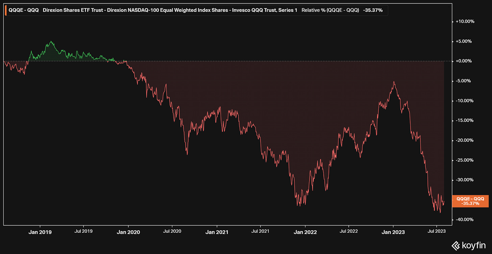Click the Jan 2019 x-axis label

point(40,232)
